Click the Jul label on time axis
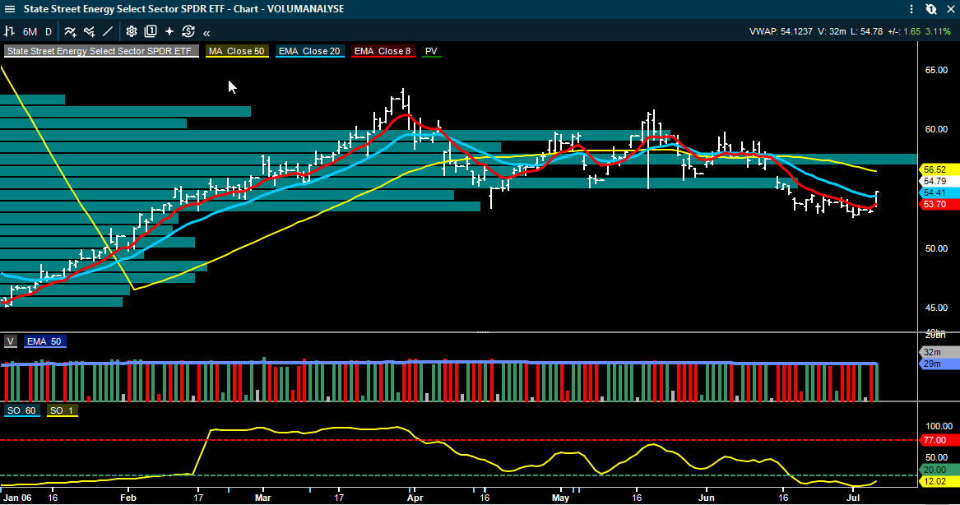The width and height of the screenshot is (960, 505). point(853,498)
